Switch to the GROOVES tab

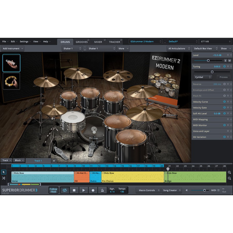tap(82, 41)
